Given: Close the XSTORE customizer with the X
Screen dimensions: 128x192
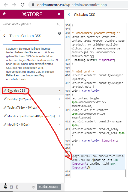Looking at the screenshot, I should [x=59, y=14].
